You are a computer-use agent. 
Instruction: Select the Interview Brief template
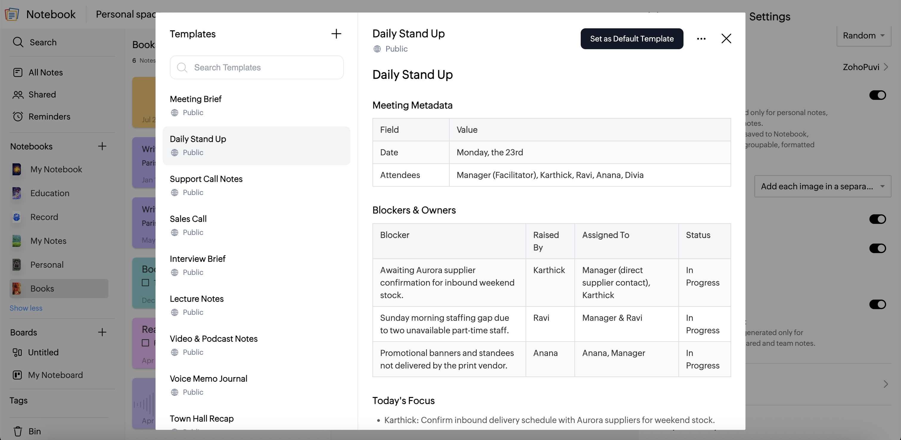pyautogui.click(x=256, y=265)
